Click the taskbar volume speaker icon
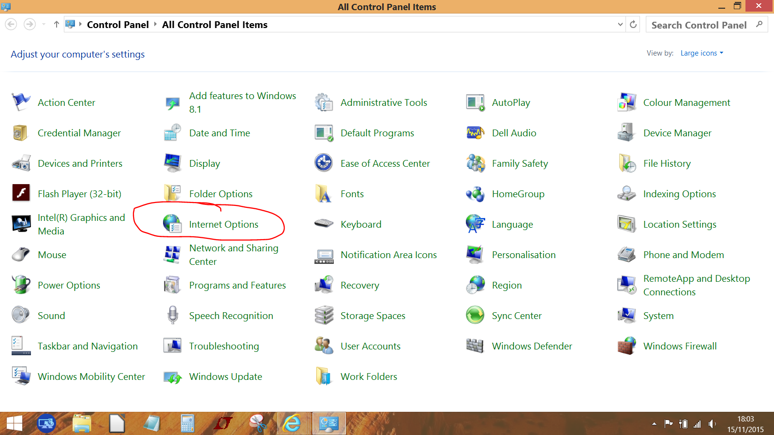 [712, 424]
